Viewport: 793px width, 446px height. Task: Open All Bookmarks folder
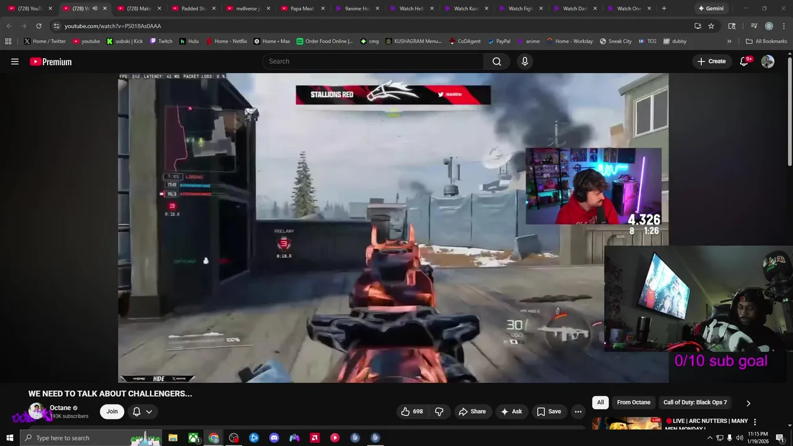tap(766, 41)
